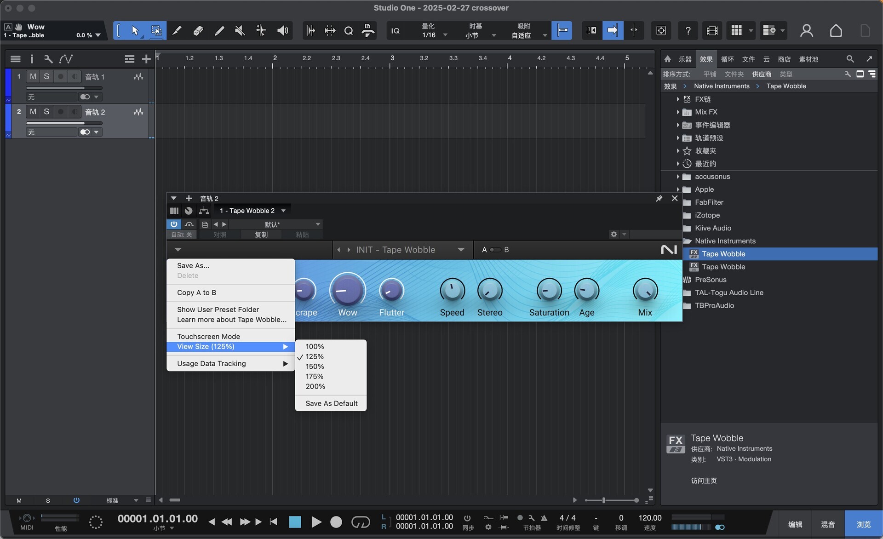Image resolution: width=883 pixels, height=539 pixels.
Task: Open INIT - Tape Wobble preset dropdown
Action: point(461,250)
